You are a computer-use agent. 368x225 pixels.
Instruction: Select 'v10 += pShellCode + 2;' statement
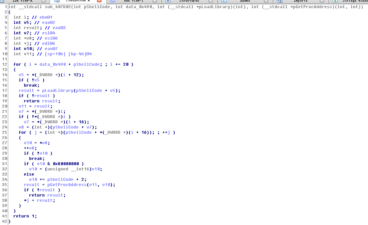click(x=58, y=180)
